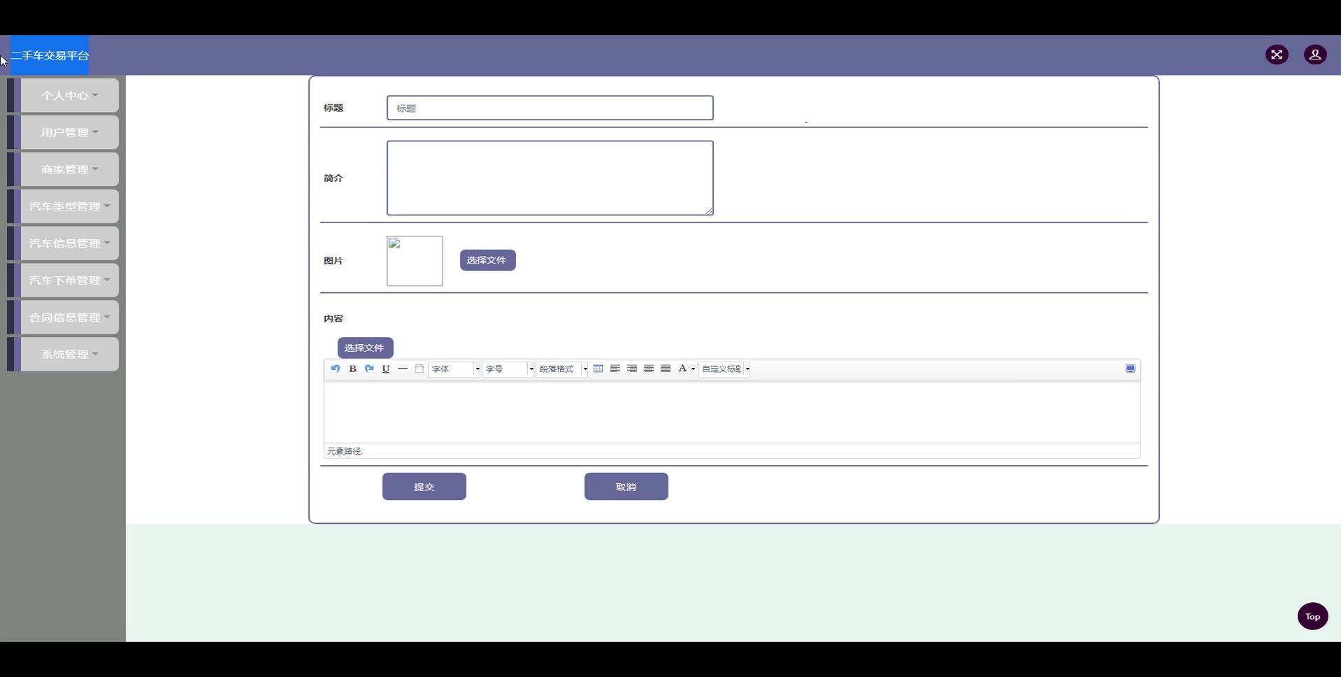Click the undo icon in editor toolbar
Viewport: 1341px width, 677px height.
pyautogui.click(x=336, y=369)
